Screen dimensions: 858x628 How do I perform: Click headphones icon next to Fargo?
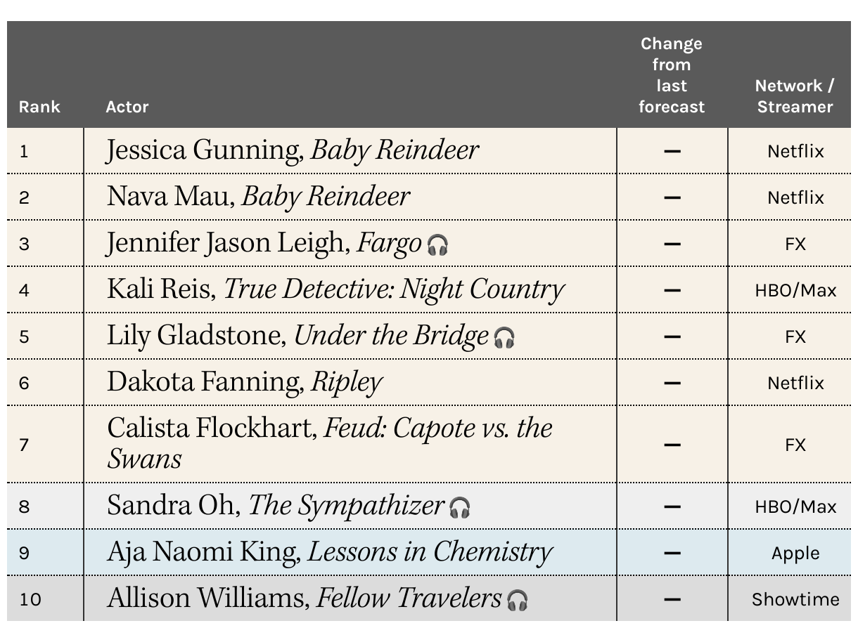click(x=437, y=245)
